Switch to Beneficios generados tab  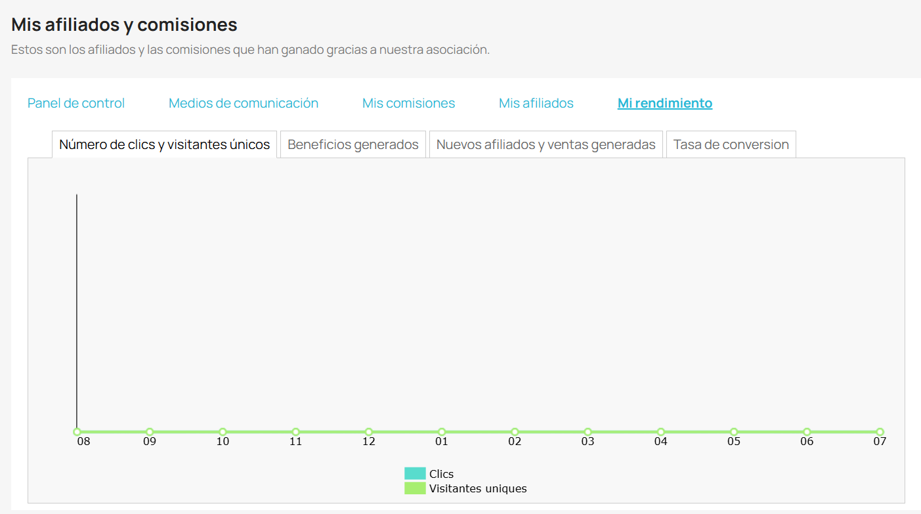353,144
